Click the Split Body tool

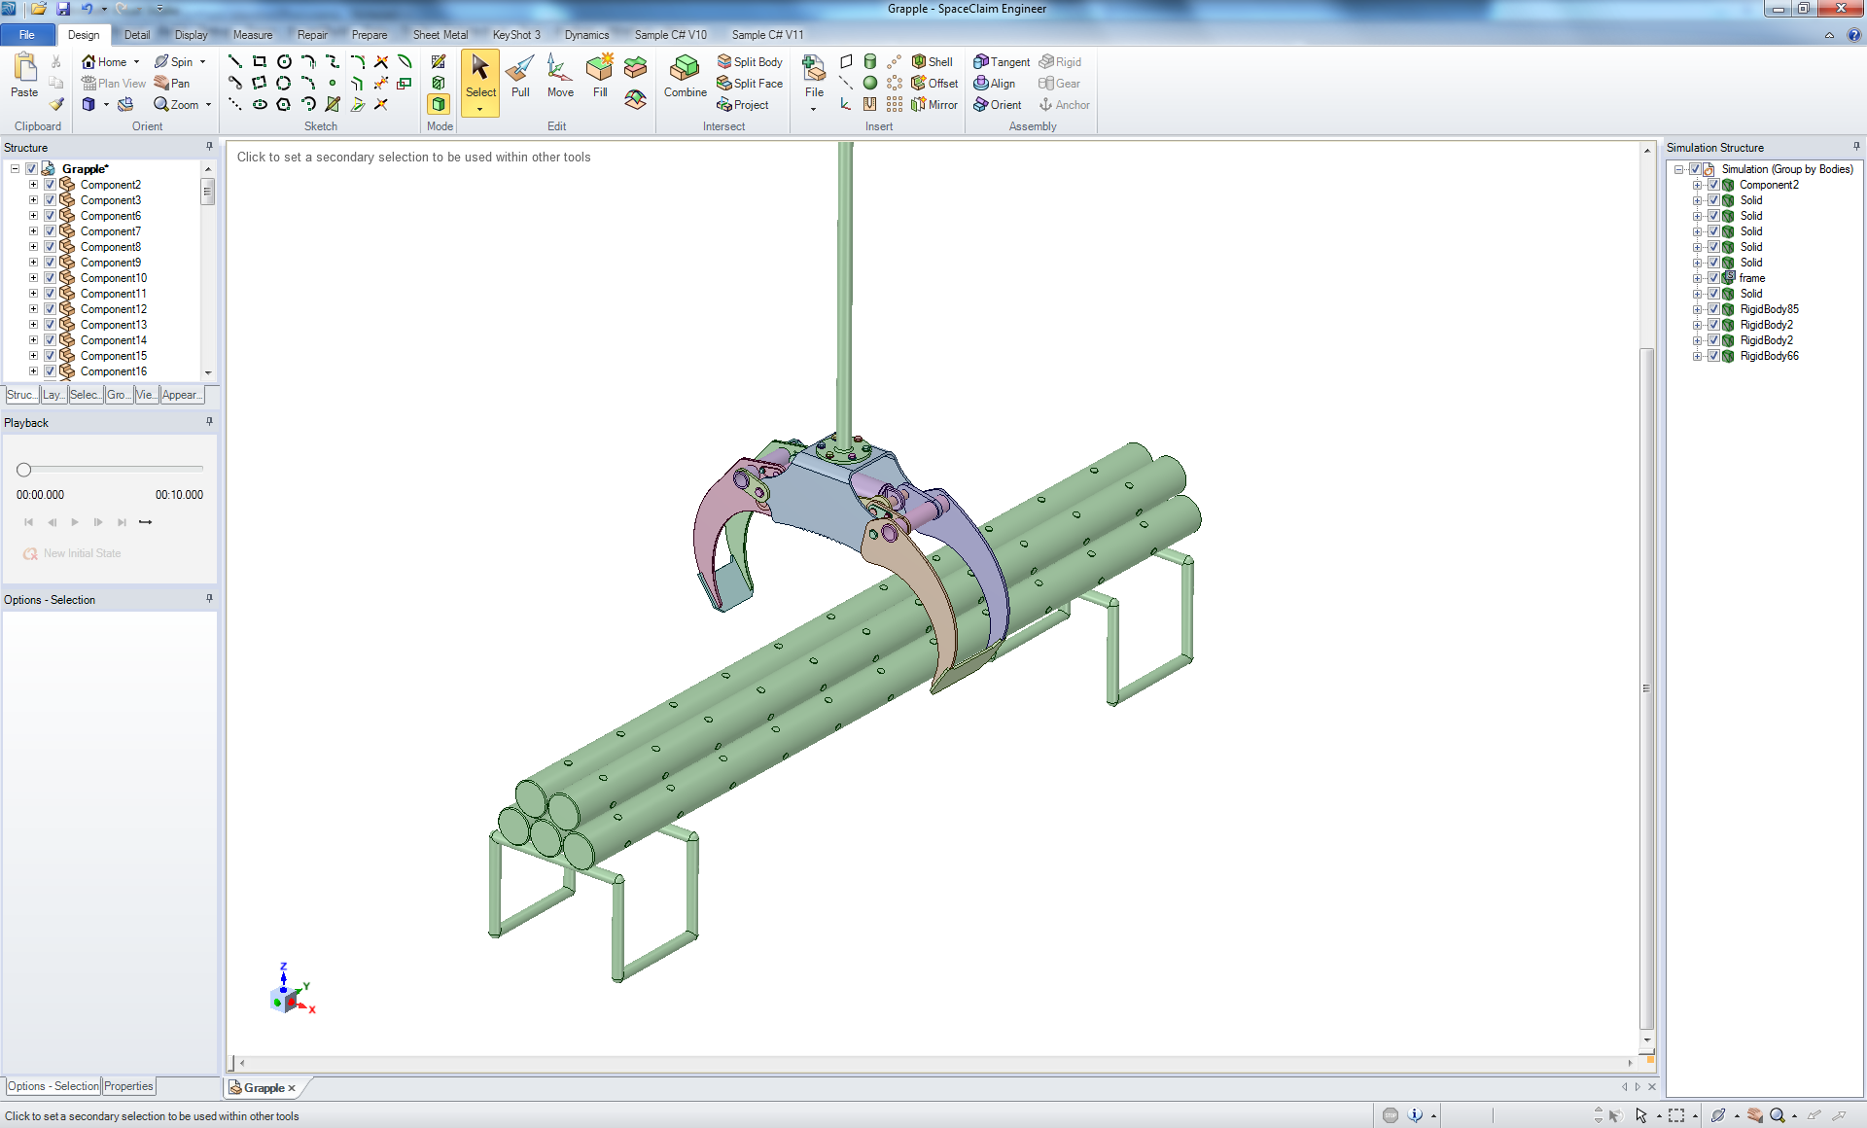coord(750,60)
